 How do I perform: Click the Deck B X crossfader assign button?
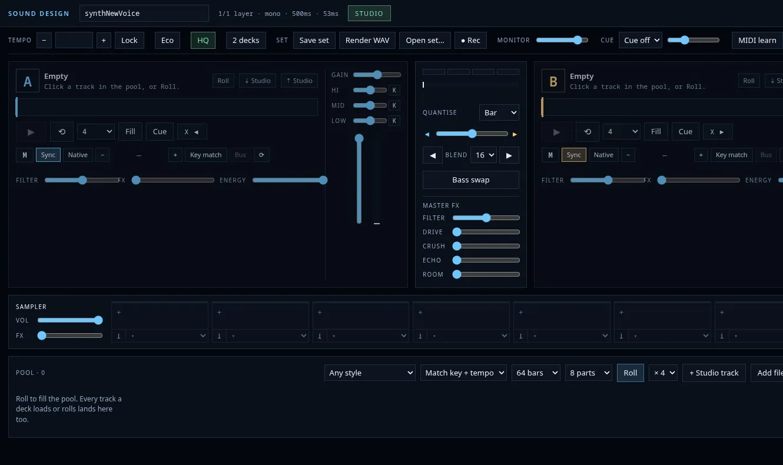click(718, 132)
